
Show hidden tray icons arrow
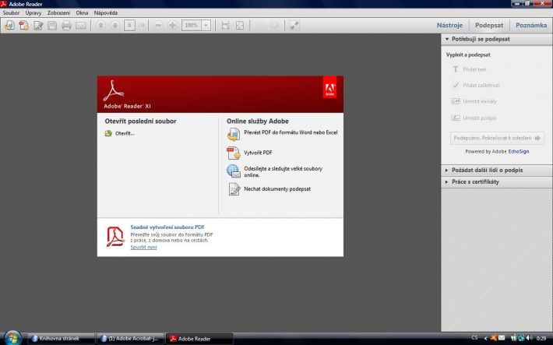[x=486, y=338]
